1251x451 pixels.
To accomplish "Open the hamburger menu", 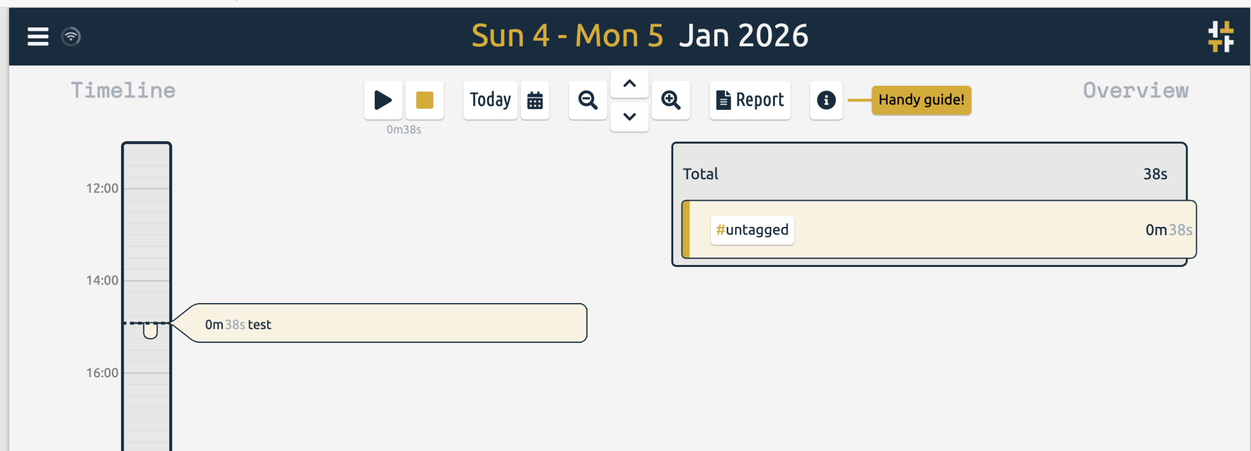I will point(38,37).
